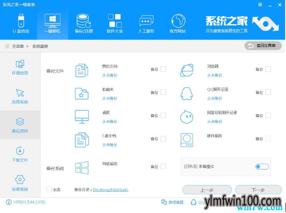Screen dimensions: 286x213
Task: Click 从未备份 status under 桌面
Action: pos(110,121)
